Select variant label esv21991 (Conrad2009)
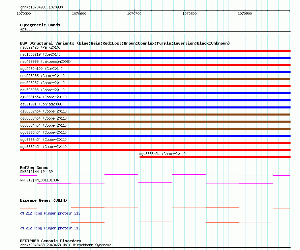 pyautogui.click(x=41, y=104)
